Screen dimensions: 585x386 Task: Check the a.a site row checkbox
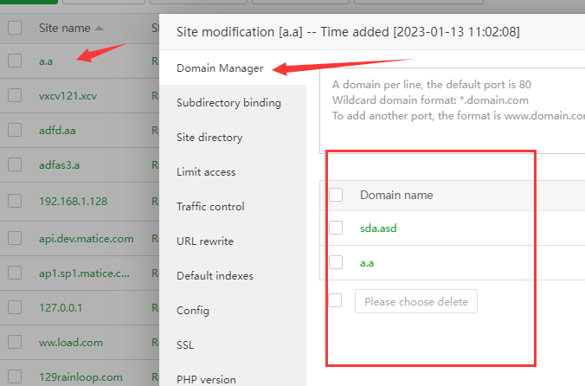coord(15,61)
